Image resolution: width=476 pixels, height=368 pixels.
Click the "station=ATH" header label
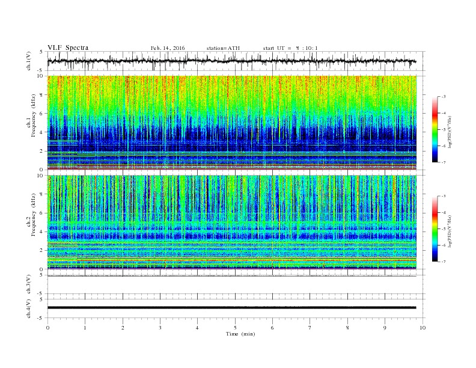pos(223,48)
